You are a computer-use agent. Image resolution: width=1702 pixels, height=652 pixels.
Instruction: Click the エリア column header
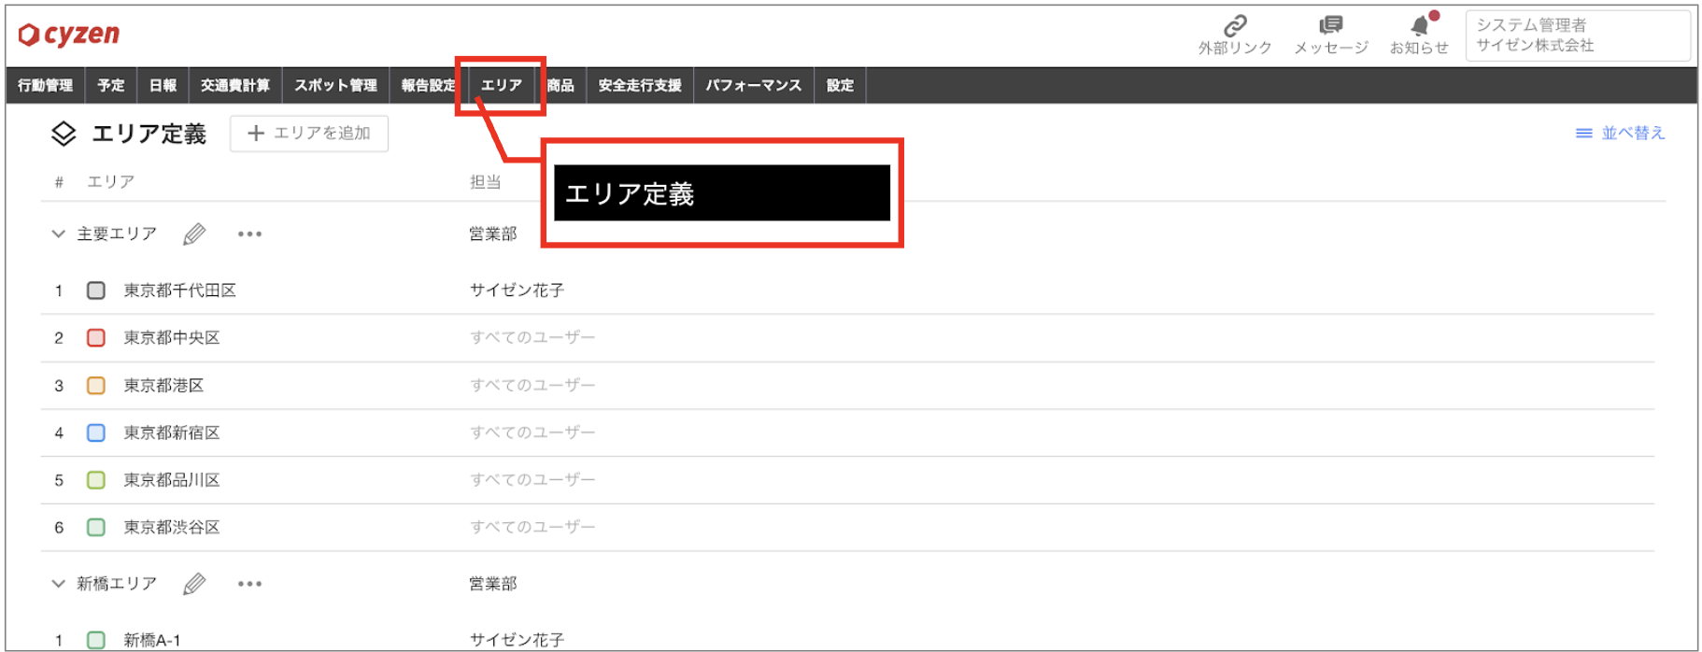(111, 181)
